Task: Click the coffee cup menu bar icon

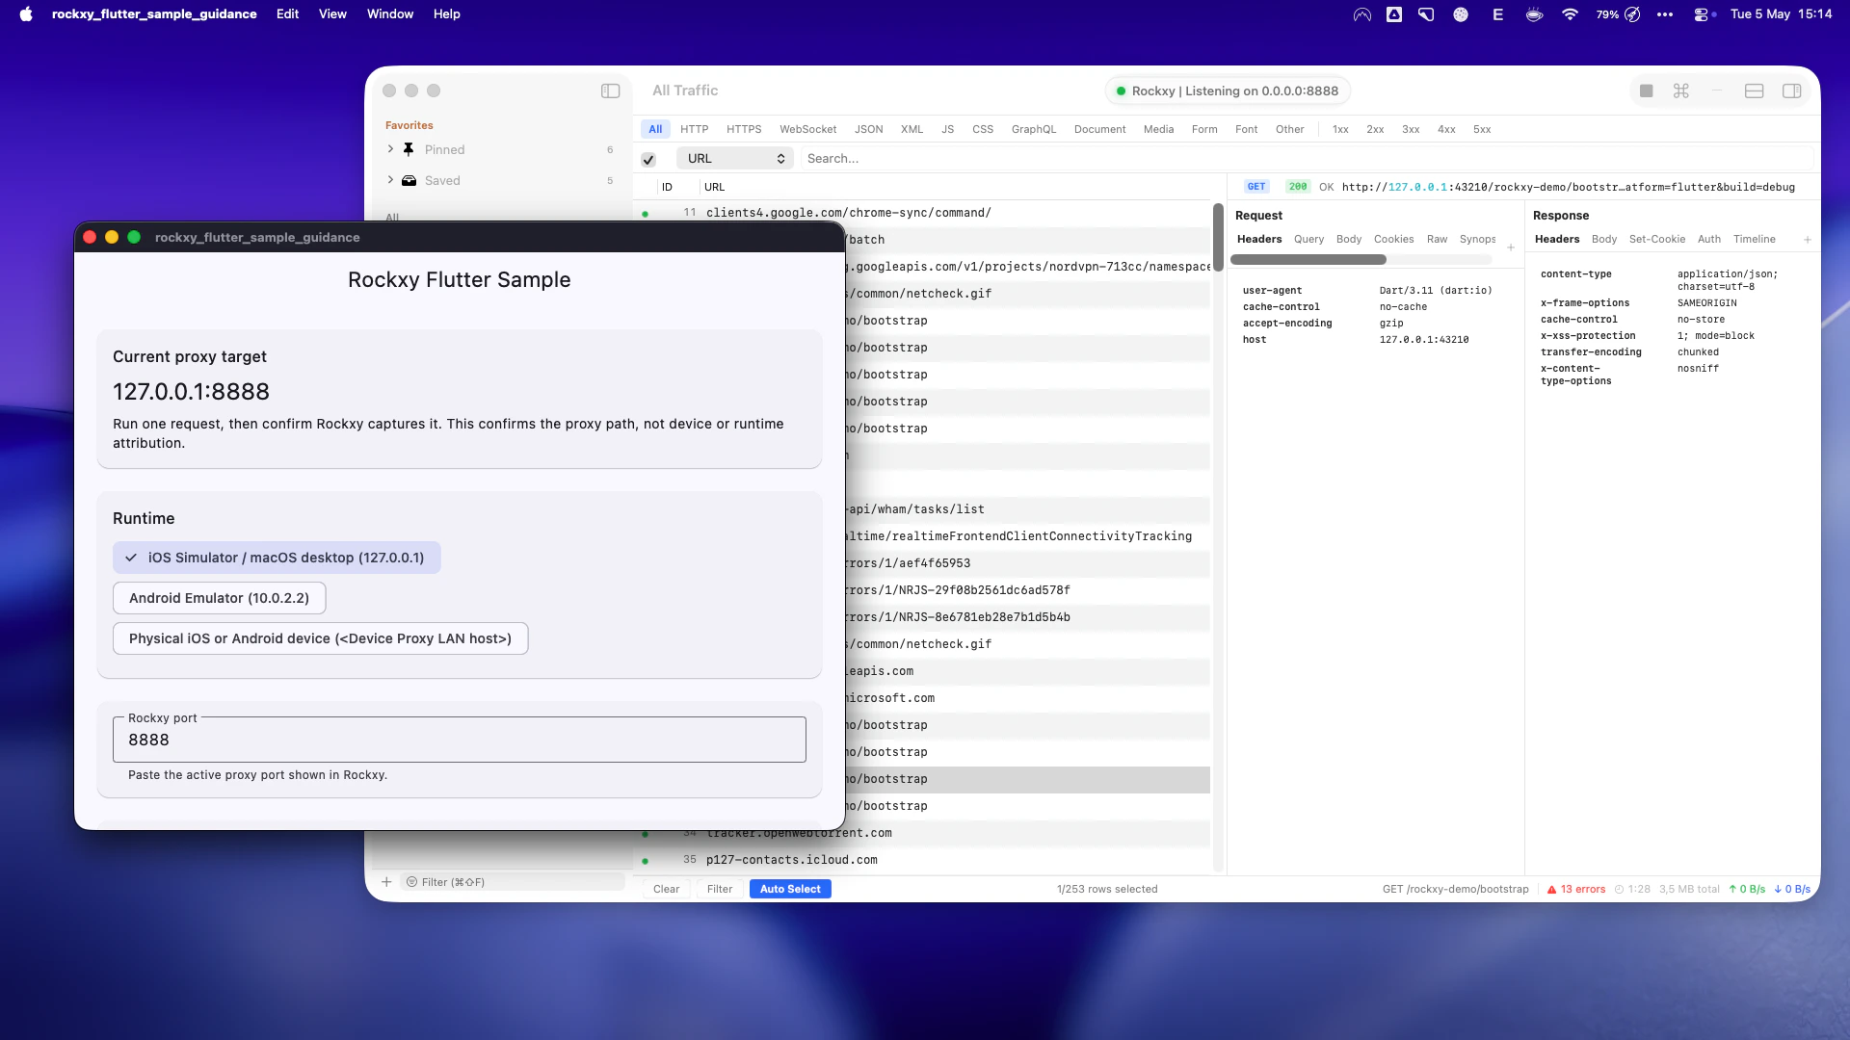Action: pos(1534,14)
